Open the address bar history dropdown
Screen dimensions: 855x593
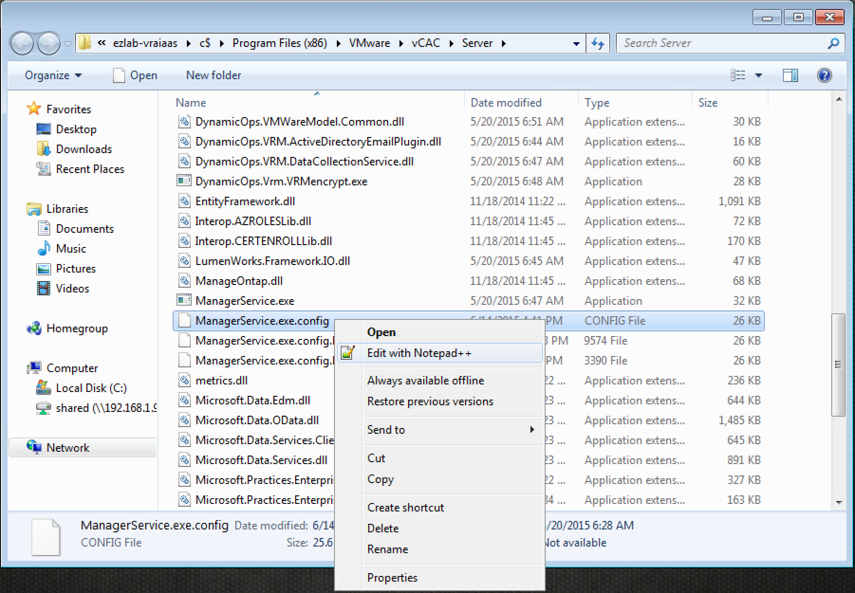[x=576, y=44]
